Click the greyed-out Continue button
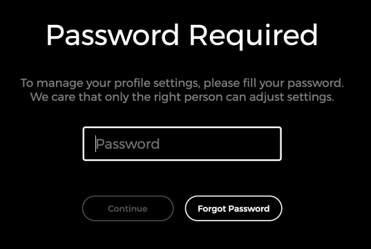This screenshot has width=371, height=249. (x=128, y=208)
